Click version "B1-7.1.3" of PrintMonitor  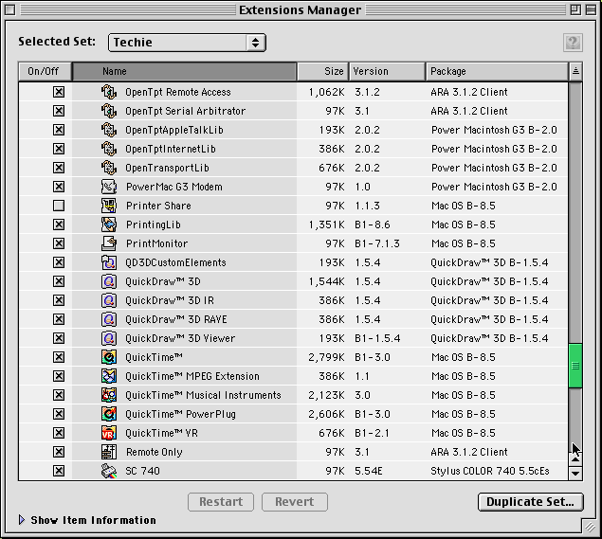(x=377, y=243)
